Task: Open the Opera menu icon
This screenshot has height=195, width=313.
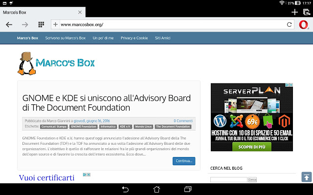Action: tap(303, 25)
